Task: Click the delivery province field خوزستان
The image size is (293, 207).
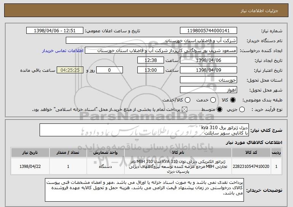Action: 209,80
